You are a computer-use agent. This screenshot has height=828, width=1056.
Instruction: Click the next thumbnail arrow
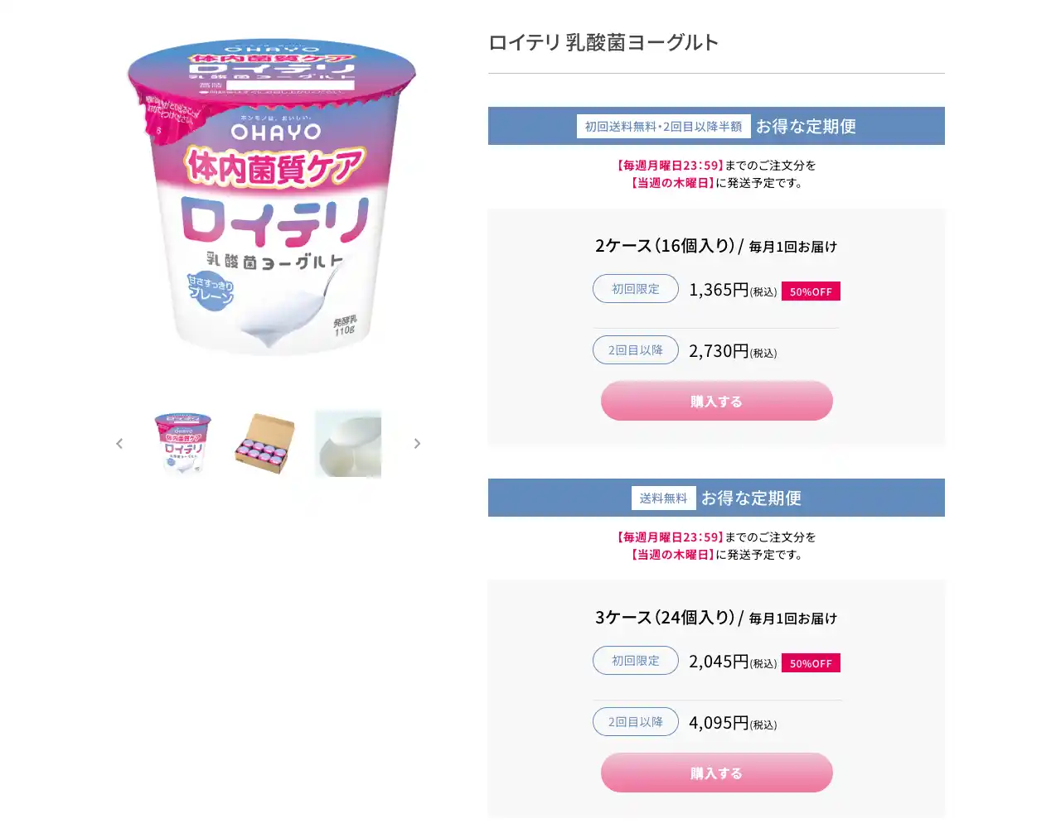tap(417, 444)
